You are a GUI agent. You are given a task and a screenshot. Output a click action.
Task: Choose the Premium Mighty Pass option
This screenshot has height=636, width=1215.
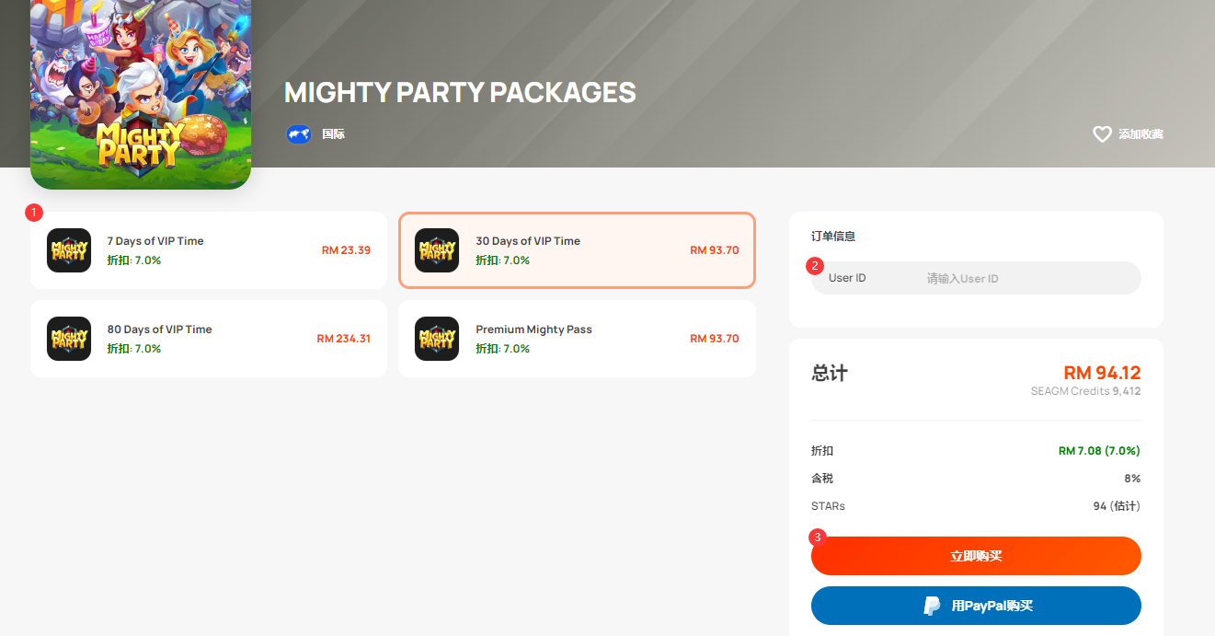[577, 339]
